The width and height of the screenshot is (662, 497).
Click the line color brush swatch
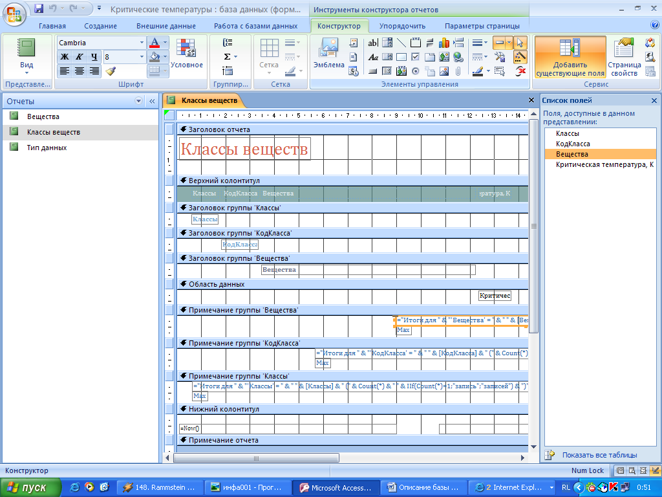point(478,71)
